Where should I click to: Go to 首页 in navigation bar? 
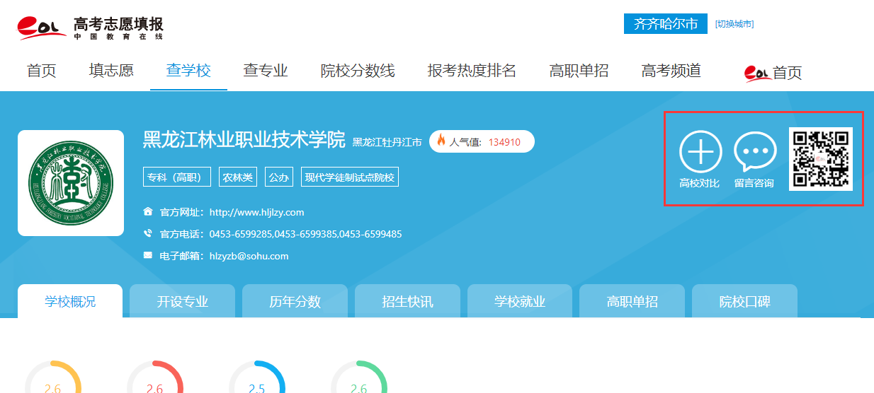[41, 71]
